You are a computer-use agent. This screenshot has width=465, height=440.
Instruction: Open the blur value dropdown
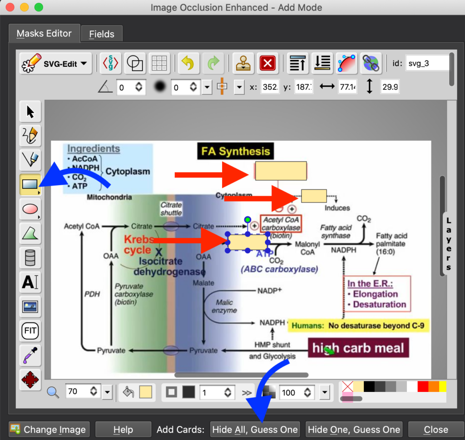point(207,87)
